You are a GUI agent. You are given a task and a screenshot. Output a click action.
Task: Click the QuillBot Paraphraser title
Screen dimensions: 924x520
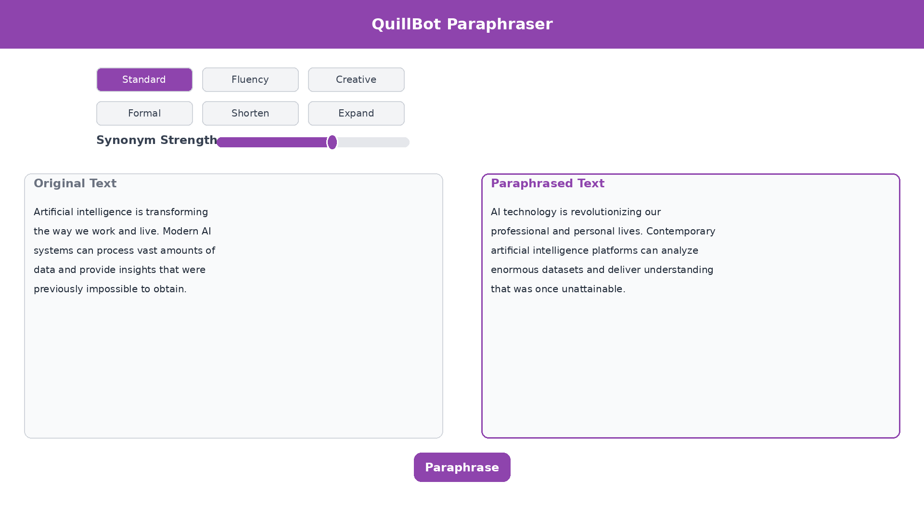pyautogui.click(x=462, y=24)
